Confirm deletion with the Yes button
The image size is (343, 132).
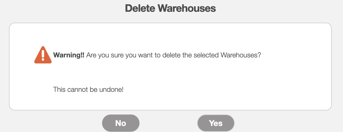pyautogui.click(x=216, y=123)
